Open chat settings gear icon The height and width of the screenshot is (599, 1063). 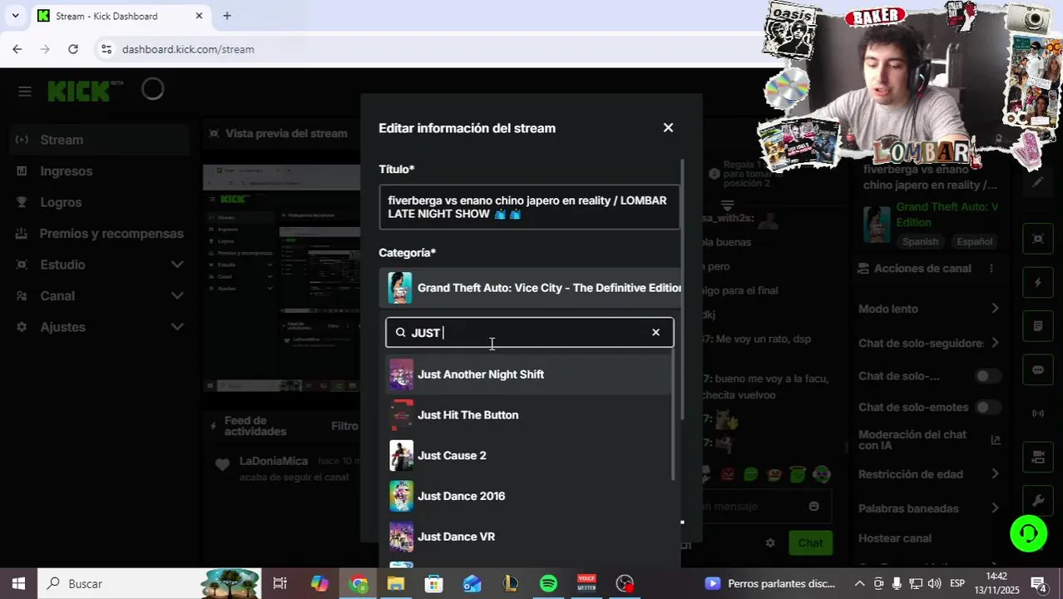click(770, 543)
